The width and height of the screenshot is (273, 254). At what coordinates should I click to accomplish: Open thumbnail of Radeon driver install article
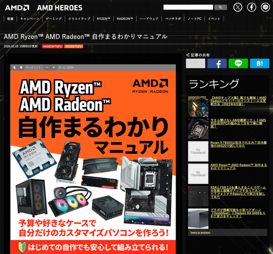198,106
